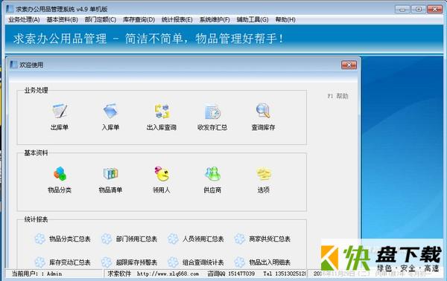The height and width of the screenshot is (281, 447).
Task: Open the 物品分类 icon
Action: coord(60,173)
